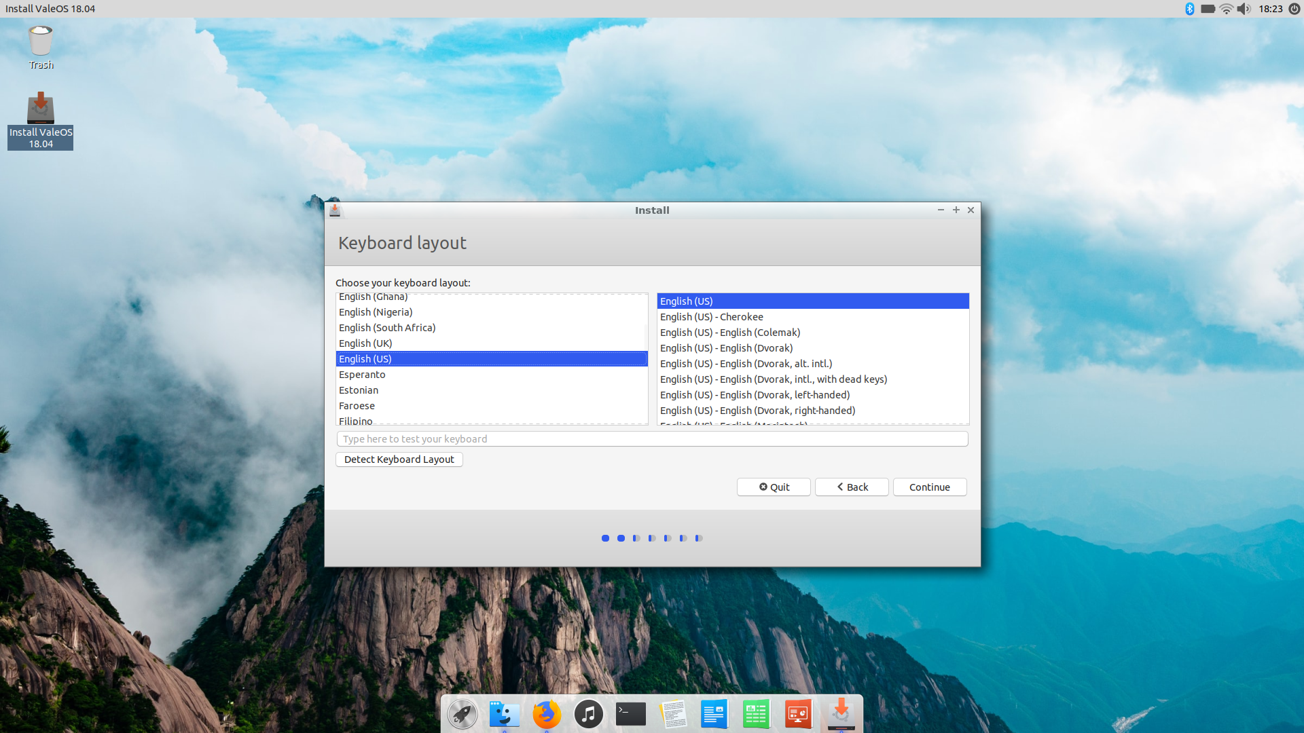Open the rocket launcher in dock

tap(463, 714)
